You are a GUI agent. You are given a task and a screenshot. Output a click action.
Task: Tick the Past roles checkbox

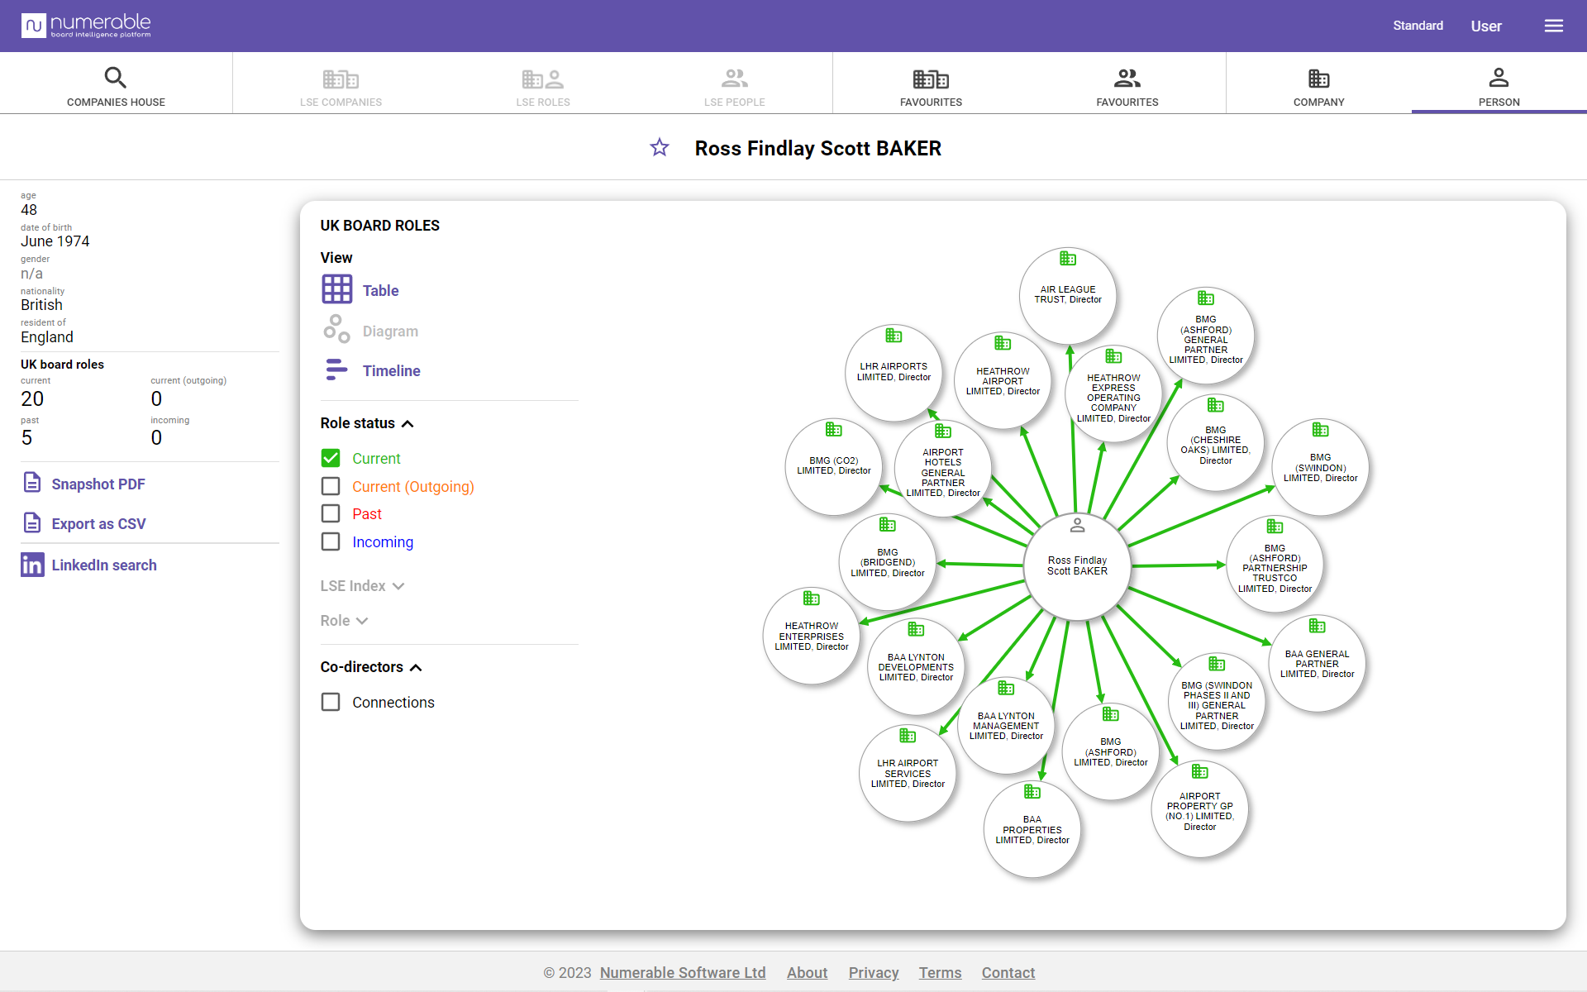pyautogui.click(x=331, y=513)
